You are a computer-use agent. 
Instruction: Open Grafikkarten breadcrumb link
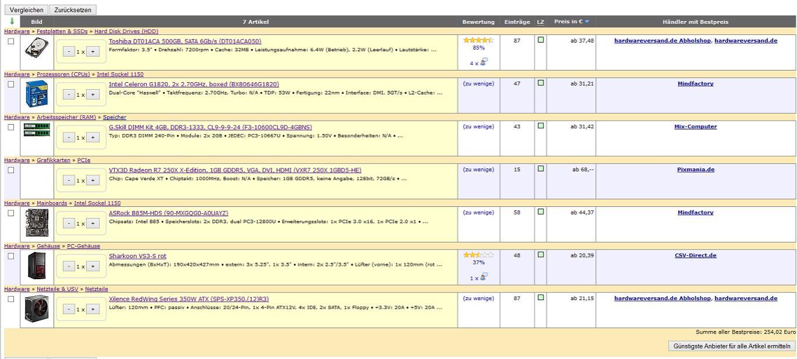tap(54, 160)
